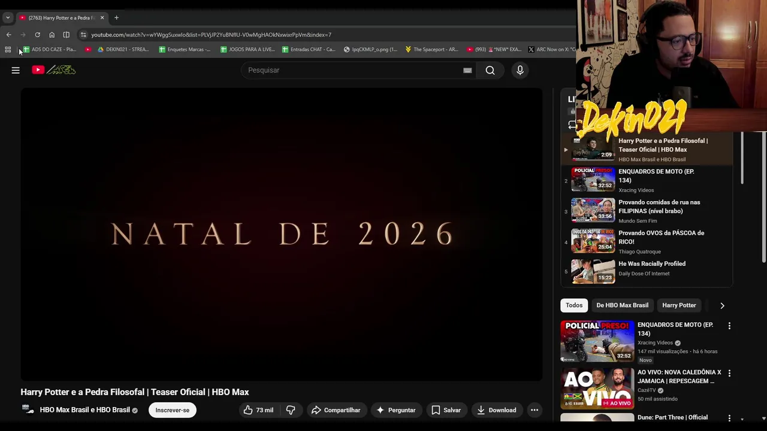Viewport: 767px width, 431px height.
Task: Open HBO Max Brasil e HBO Brasil channel
Action: point(84,410)
